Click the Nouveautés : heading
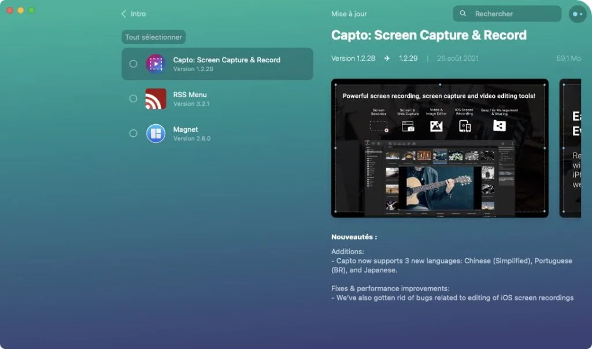 tap(354, 237)
